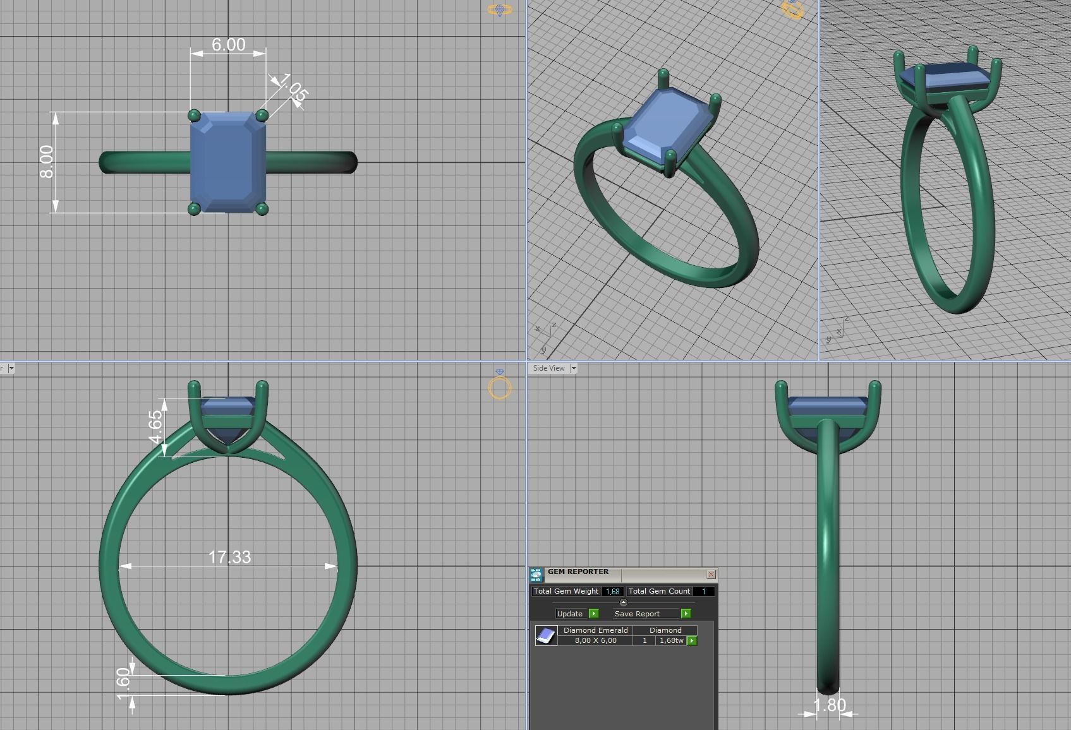
Task: Click the 'Diamond' material cell
Action: coord(665,630)
